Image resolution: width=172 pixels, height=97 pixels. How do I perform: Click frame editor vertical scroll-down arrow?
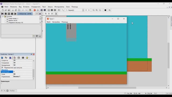click(169, 86)
